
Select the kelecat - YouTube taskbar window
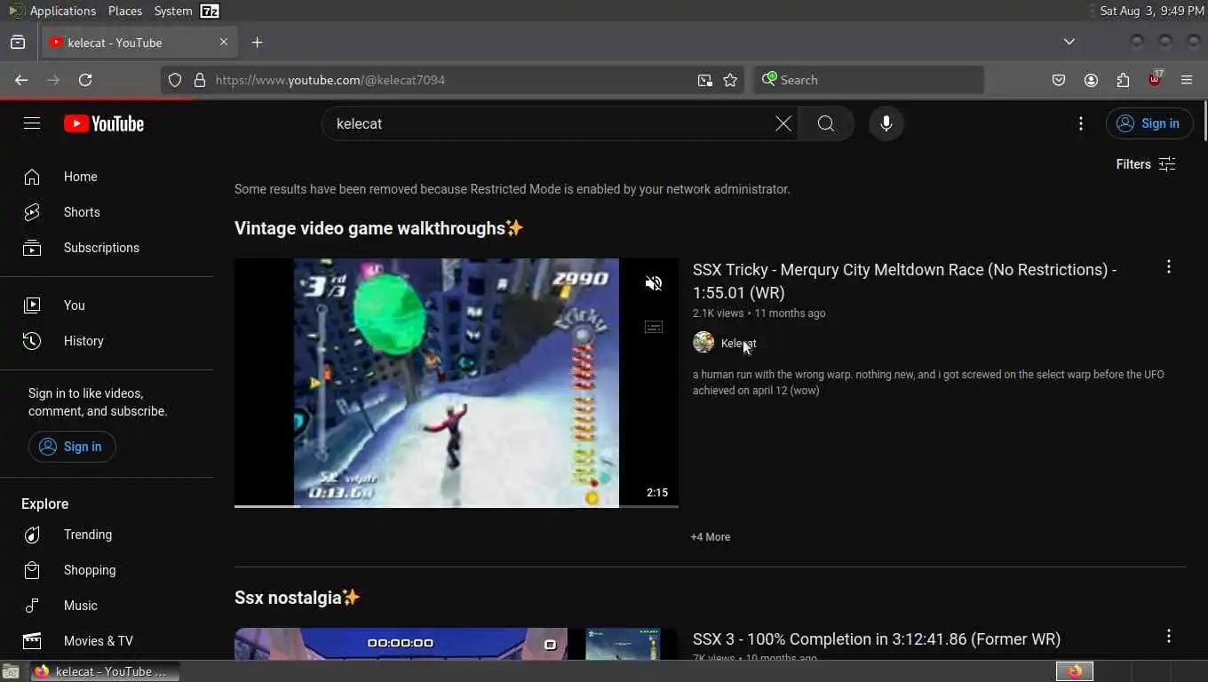[x=106, y=671]
